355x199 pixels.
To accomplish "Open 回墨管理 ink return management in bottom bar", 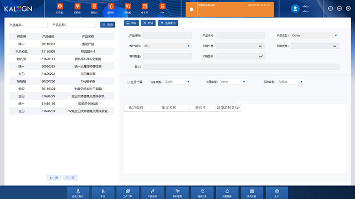I will point(227,193).
